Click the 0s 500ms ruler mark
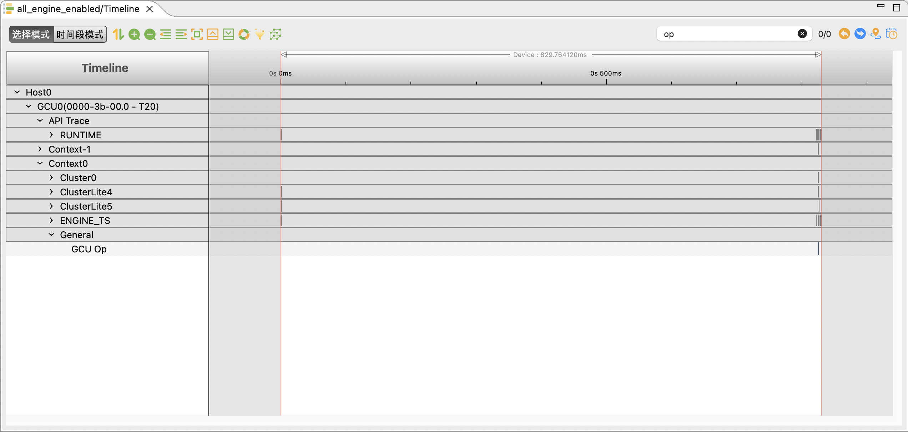Viewport: 908px width, 432px height. 606,73
